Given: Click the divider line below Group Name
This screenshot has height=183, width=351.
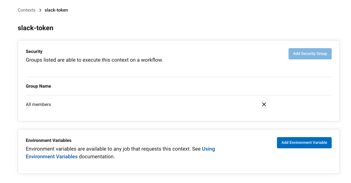Looking at the screenshot, I should (x=178, y=95).
